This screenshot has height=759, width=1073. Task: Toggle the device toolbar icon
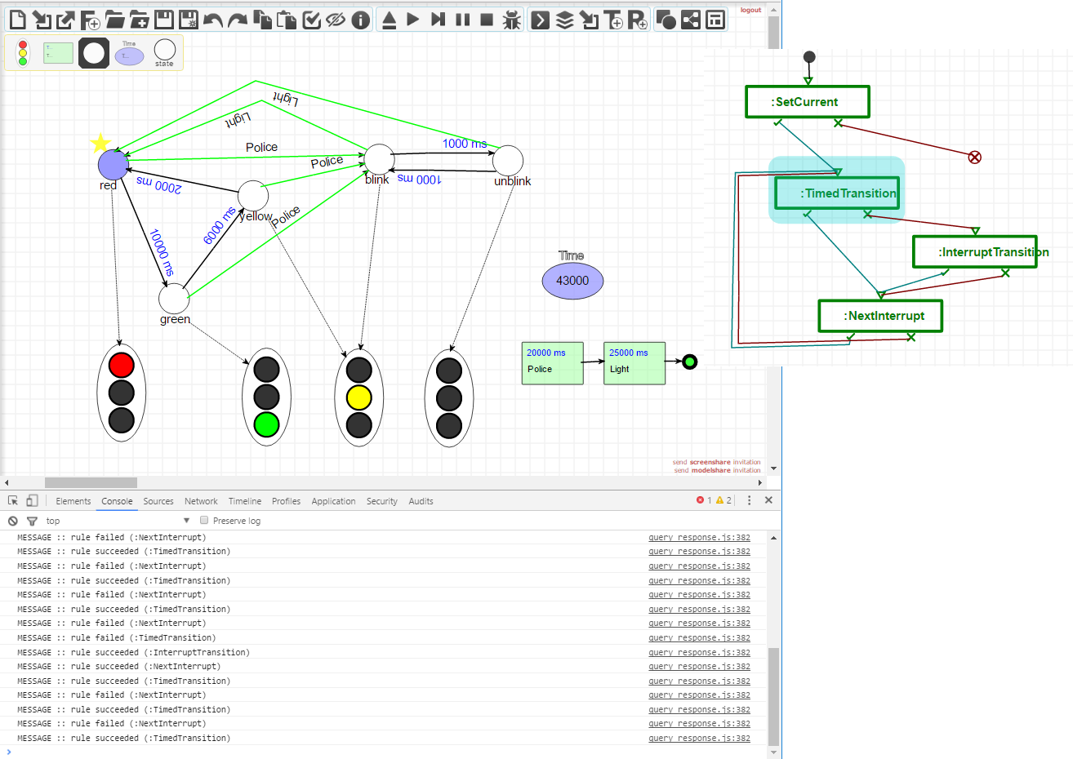32,500
